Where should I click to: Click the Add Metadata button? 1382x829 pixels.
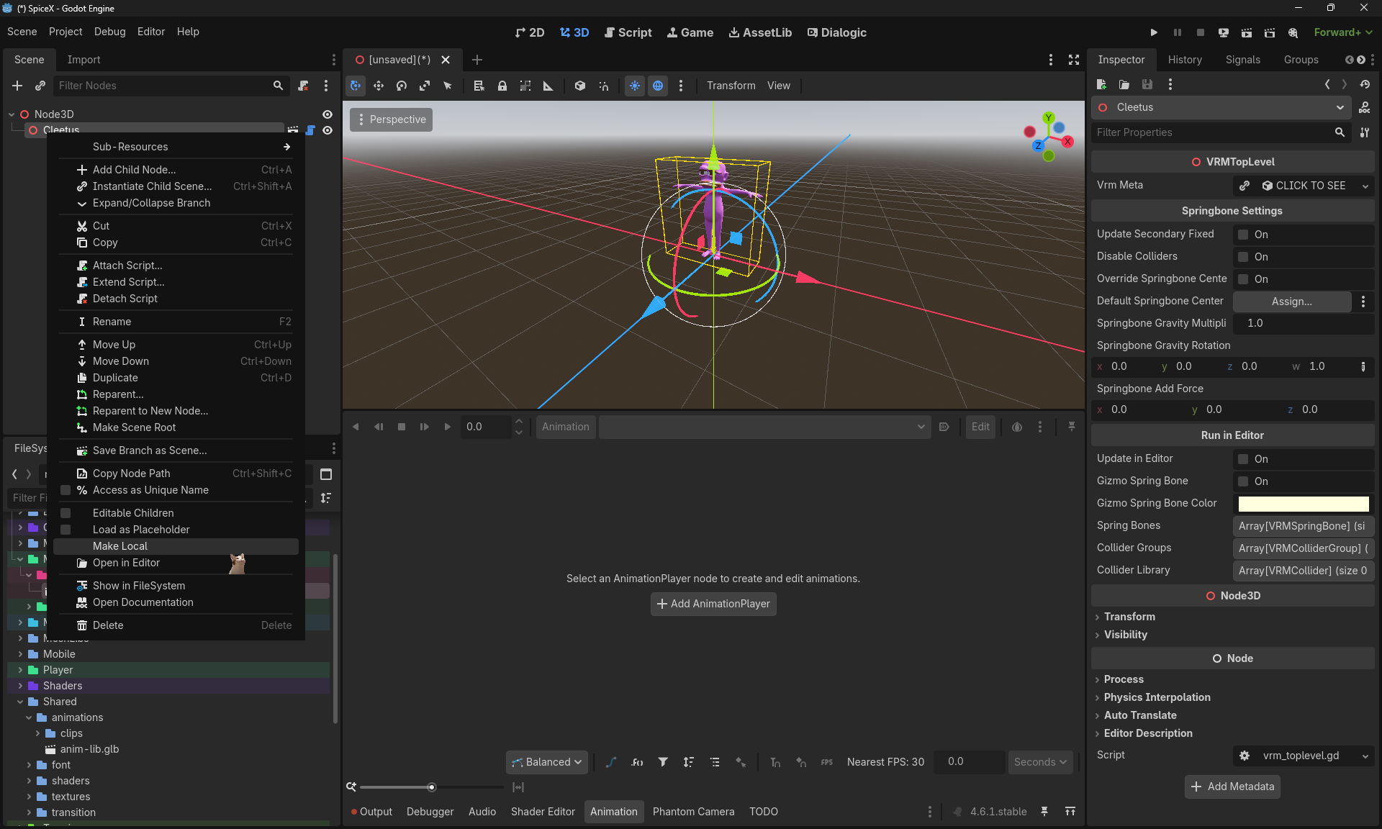pyautogui.click(x=1232, y=787)
